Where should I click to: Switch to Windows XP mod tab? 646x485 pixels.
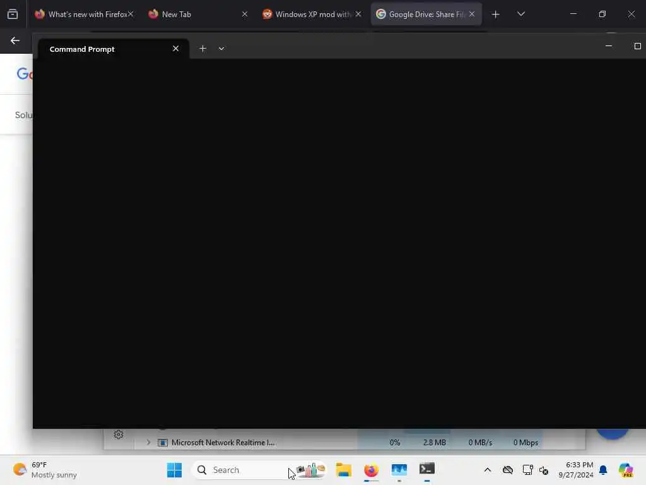[312, 15]
